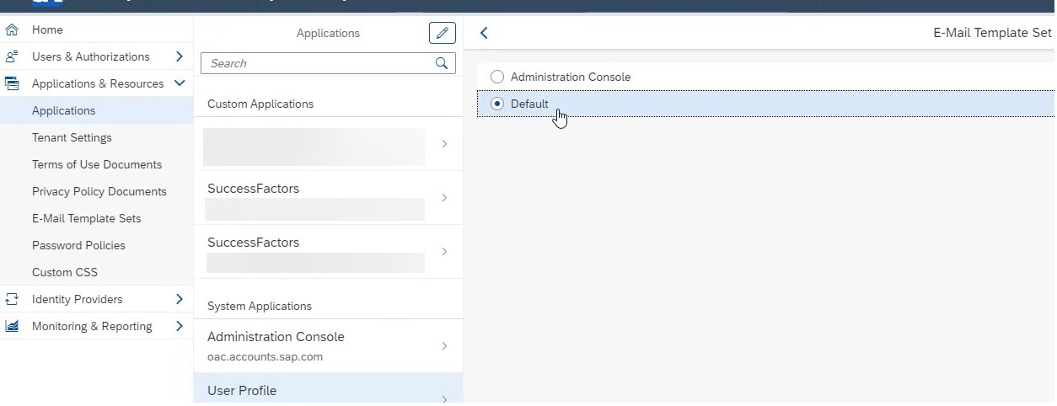Open the first blurred custom application arrow
The height and width of the screenshot is (406, 1057).
click(444, 144)
